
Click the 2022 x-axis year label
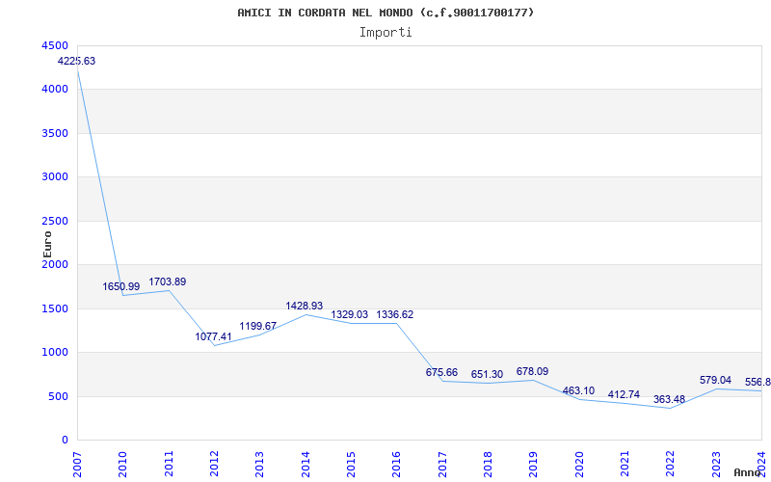(671, 465)
